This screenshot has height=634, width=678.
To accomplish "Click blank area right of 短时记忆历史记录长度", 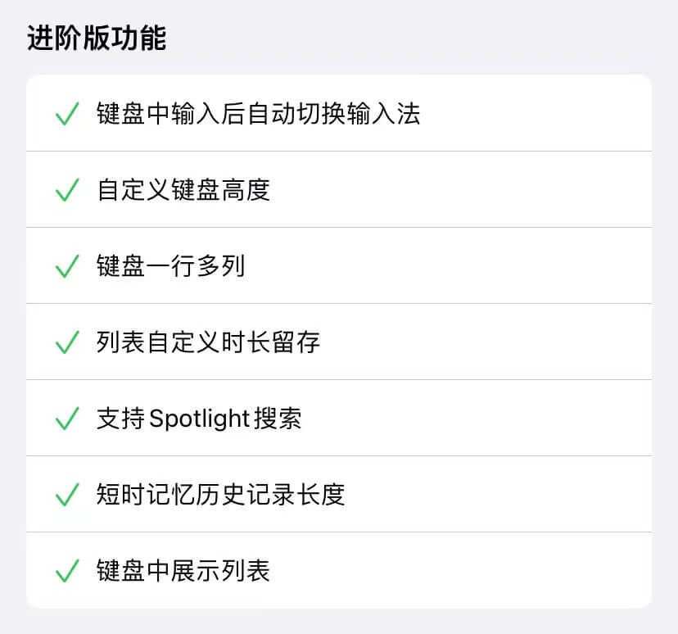I will (497, 494).
